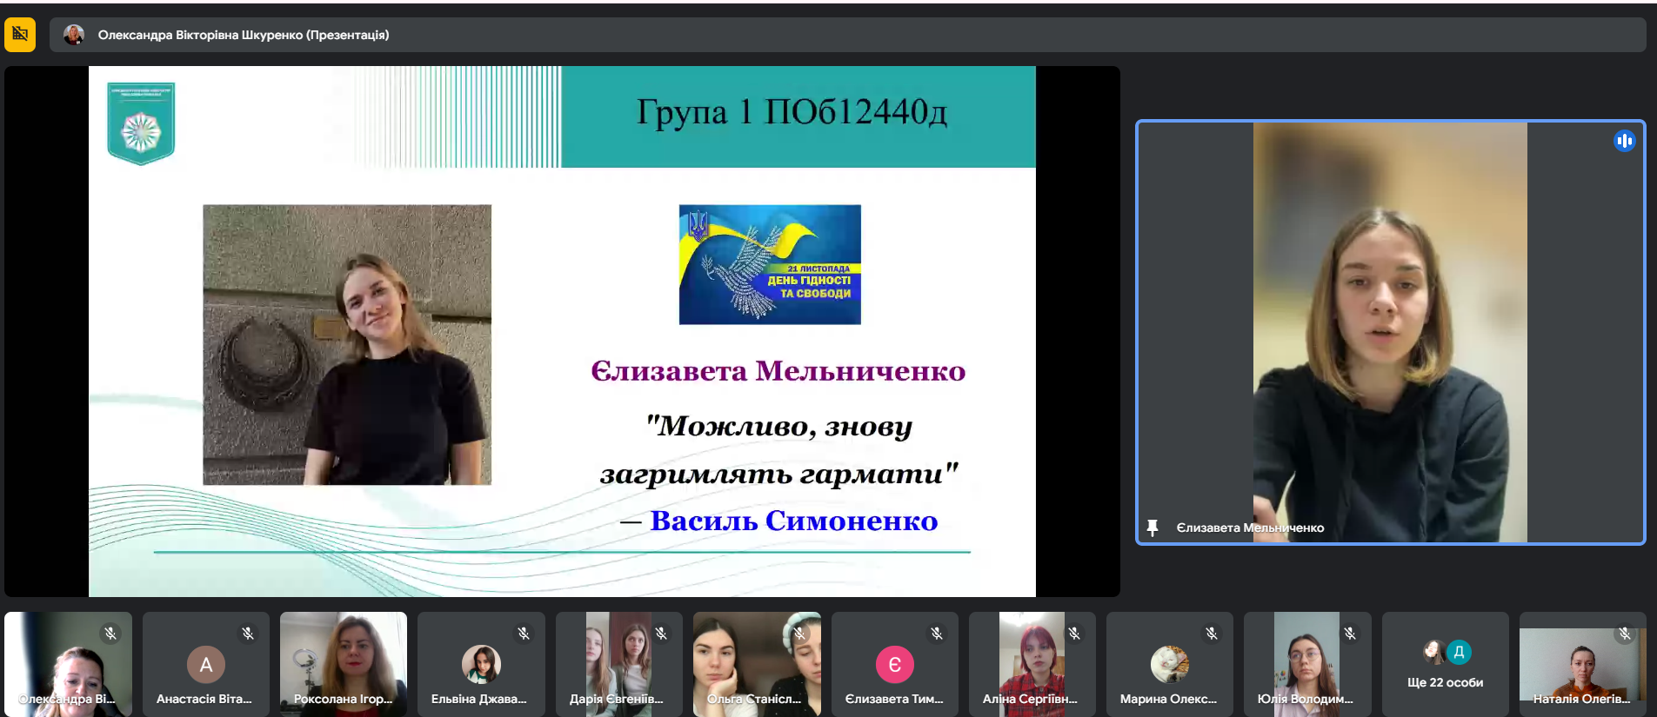Viewport: 1657px width, 717px height.
Task: Click muted mic icon on Ельвіна's tile
Action: pos(524,634)
